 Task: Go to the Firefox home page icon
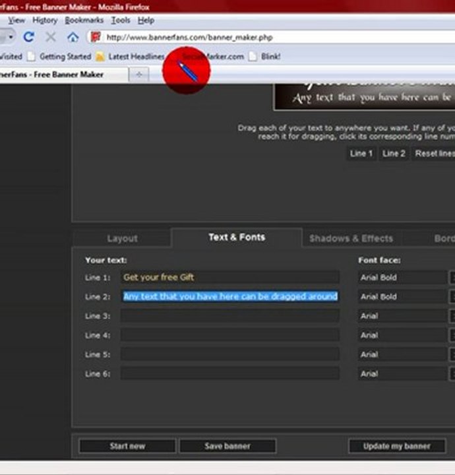pyautogui.click(x=73, y=37)
